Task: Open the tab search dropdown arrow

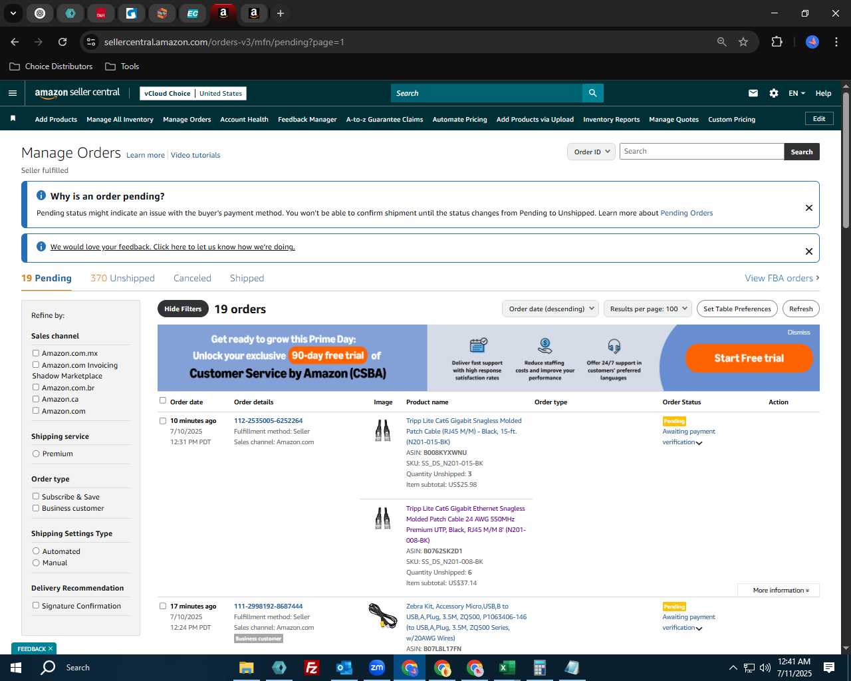Action: [13, 13]
